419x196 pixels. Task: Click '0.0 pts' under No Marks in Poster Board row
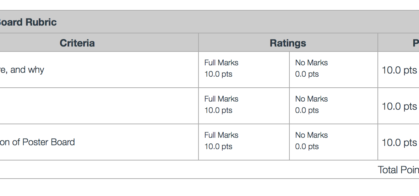307,147
